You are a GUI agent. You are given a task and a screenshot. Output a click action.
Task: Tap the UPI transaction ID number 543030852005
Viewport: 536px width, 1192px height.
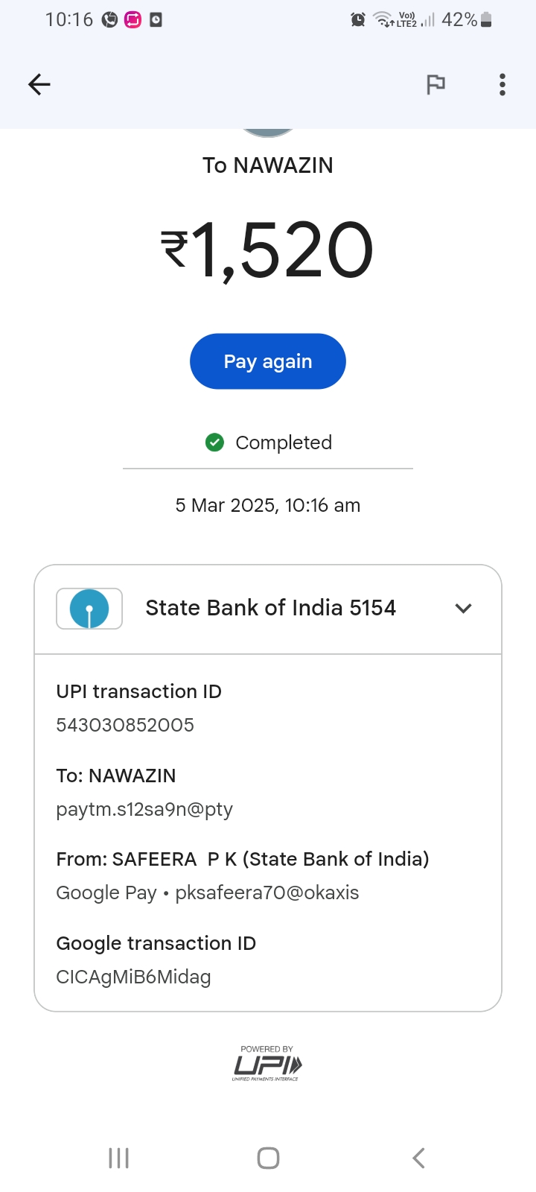(125, 725)
